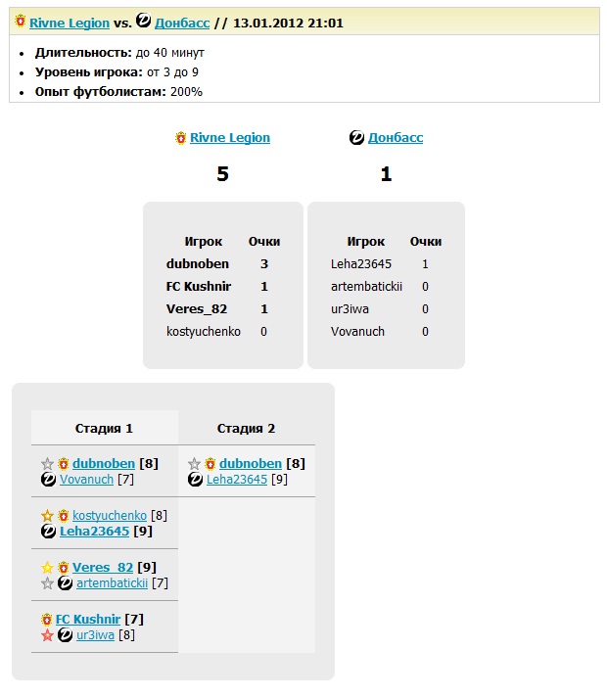This screenshot has height=697, width=607.
Task: Click the Rivne Legion crest in the page header
Action: (21, 22)
